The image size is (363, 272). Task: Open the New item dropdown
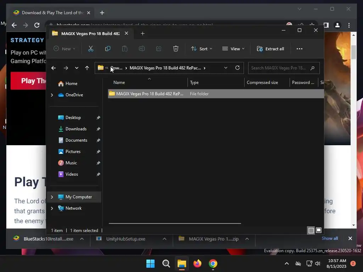65,49
